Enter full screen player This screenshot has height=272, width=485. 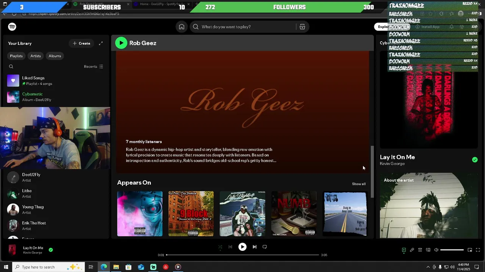pos(478,250)
